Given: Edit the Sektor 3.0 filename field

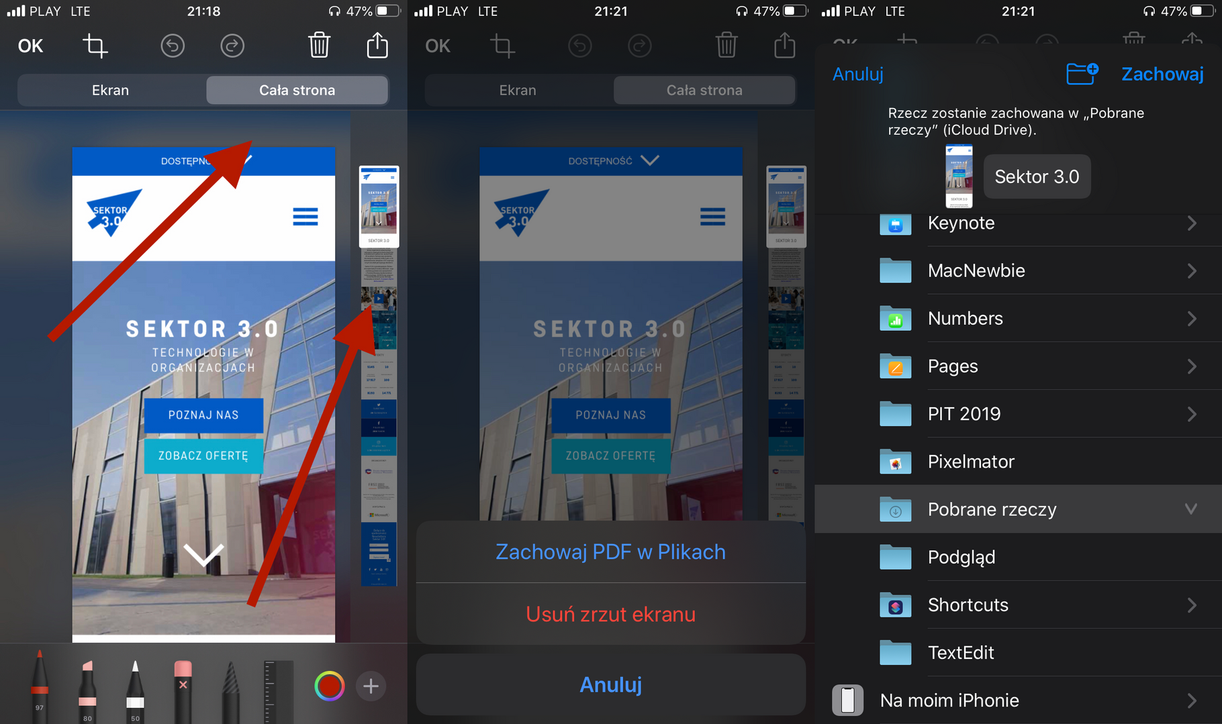Looking at the screenshot, I should [1036, 177].
